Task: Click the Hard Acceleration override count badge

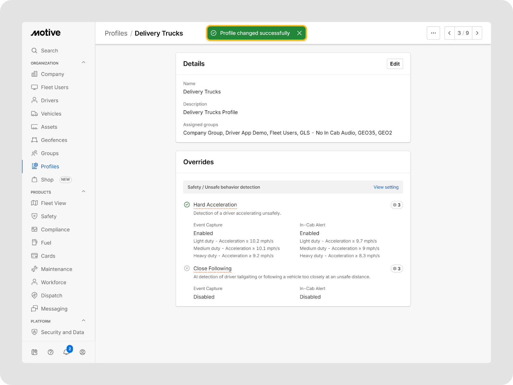Action: click(397, 205)
